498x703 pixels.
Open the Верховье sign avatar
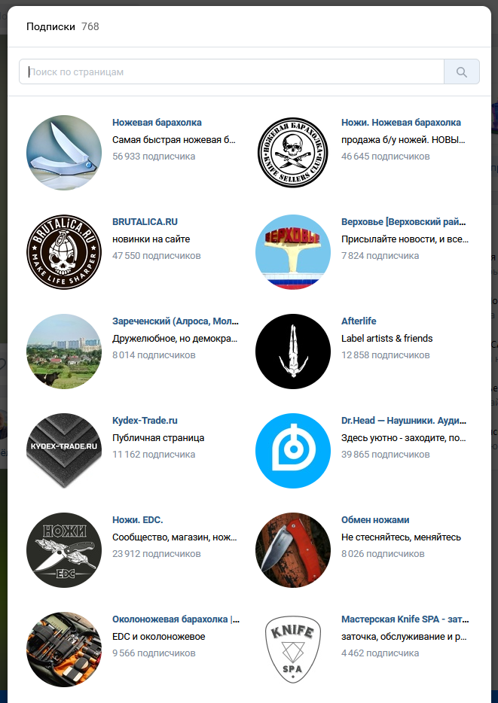click(293, 252)
